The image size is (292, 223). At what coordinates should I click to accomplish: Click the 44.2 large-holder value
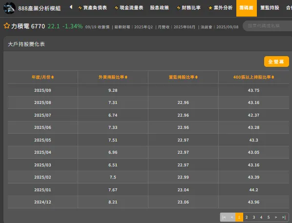pos(253,190)
